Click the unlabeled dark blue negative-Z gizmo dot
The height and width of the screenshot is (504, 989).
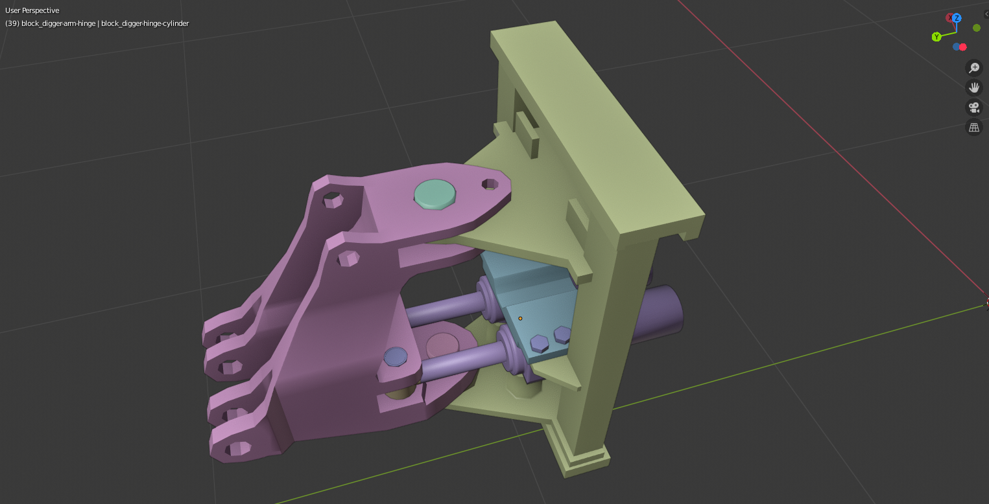[957, 47]
